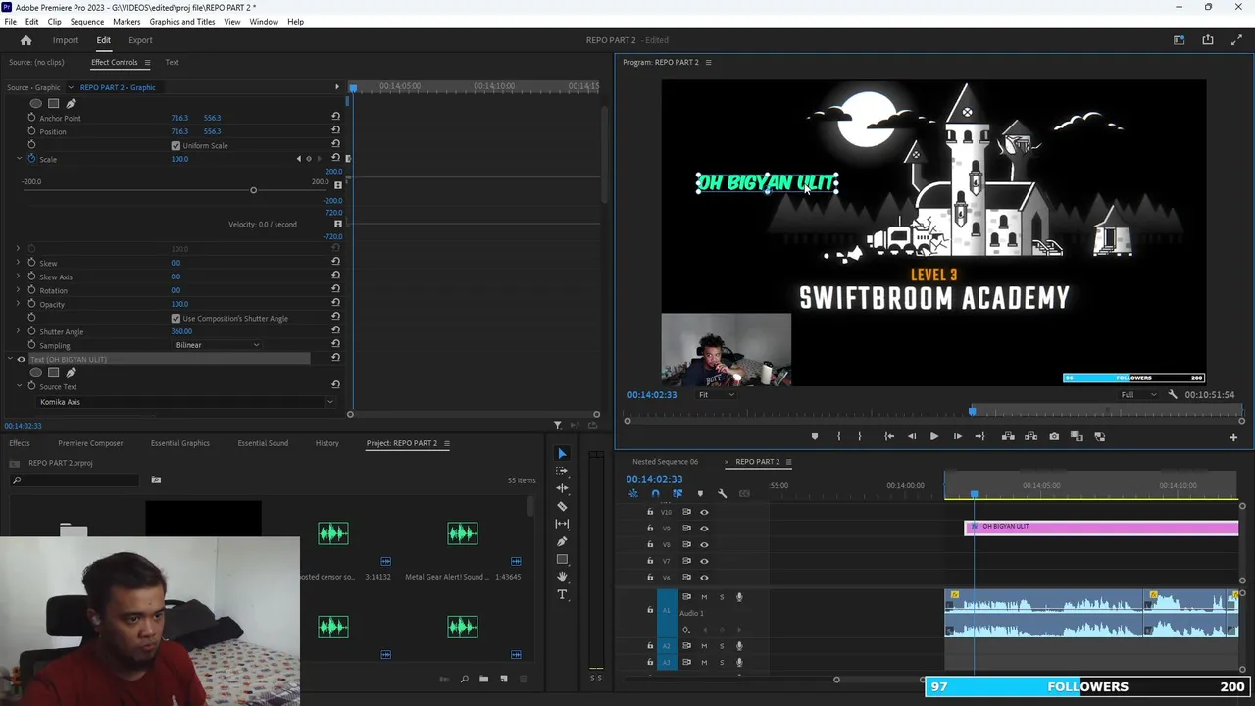Select the Selection tool in tools panel

562,453
